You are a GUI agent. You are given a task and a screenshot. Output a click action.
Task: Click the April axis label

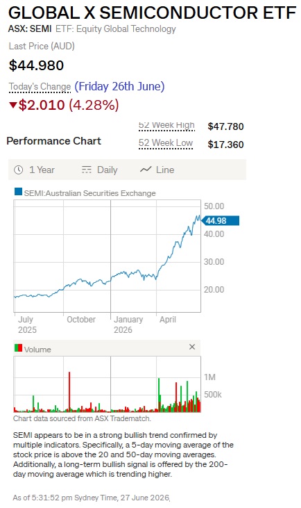point(168,320)
